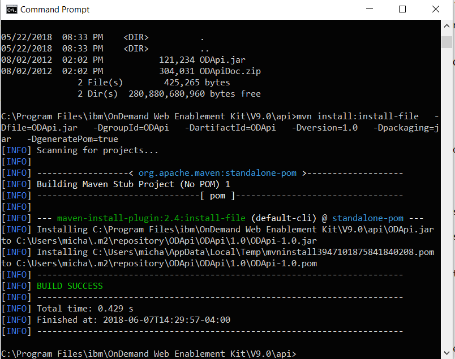Viewport: 455px width, 359px height.
Task: Click the Finished at timestamp line
Action: [134, 320]
